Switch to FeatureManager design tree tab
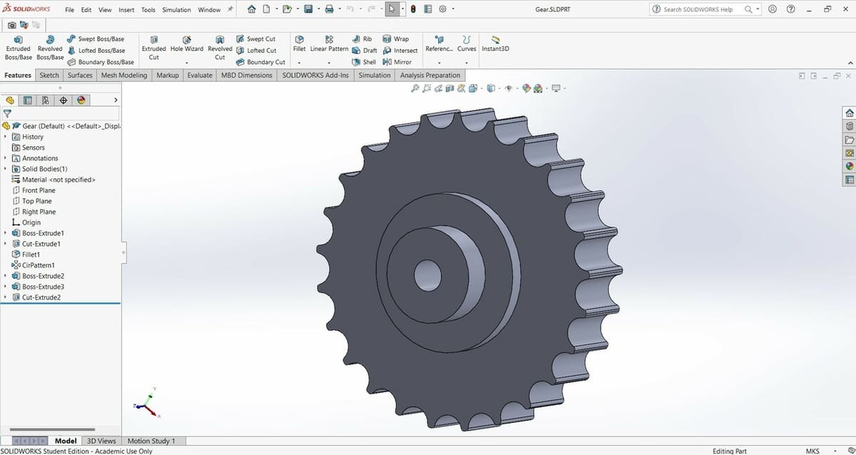856x455 pixels. click(11, 101)
